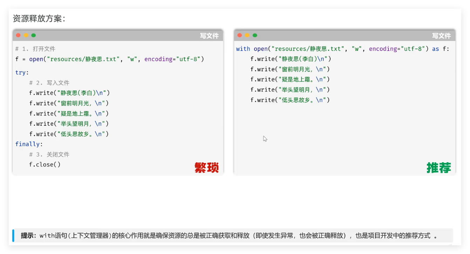
Task: Click f.write("低头思故乡。\n") inside the try block
Action: click(69, 134)
